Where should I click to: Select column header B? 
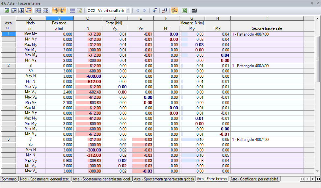tap(59, 18)
